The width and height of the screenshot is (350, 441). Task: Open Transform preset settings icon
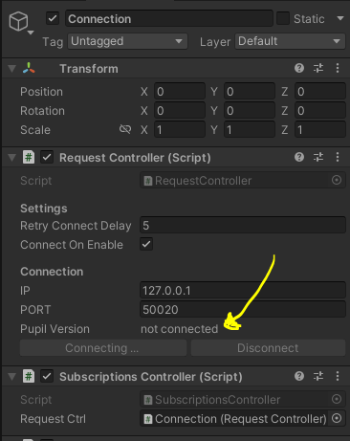(x=318, y=68)
